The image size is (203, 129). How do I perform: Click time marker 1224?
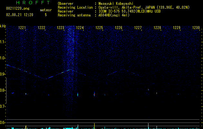(x=80, y=28)
